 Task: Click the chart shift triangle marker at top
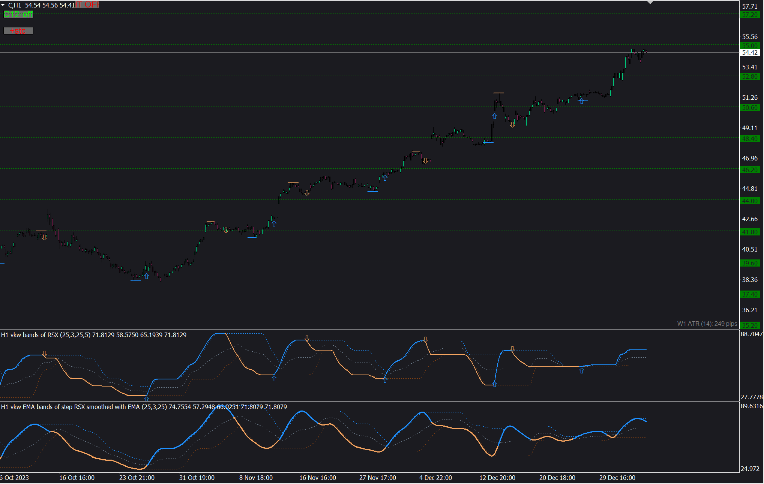650,3
